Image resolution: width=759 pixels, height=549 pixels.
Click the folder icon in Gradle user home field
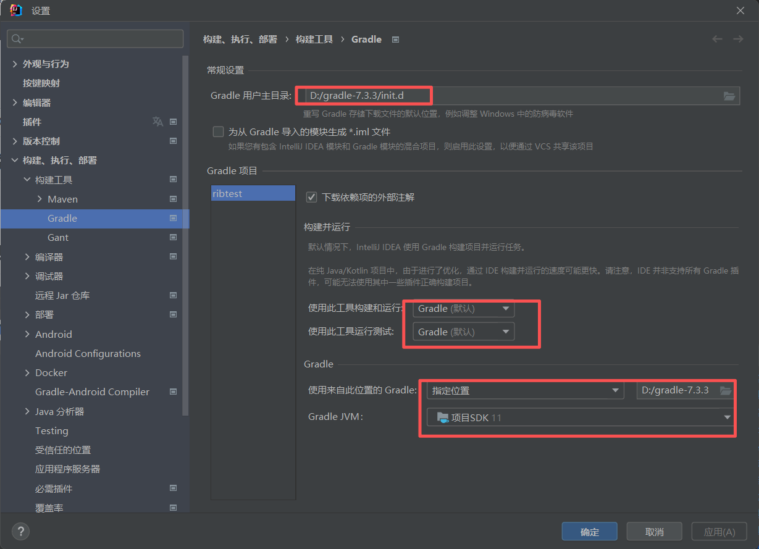[x=729, y=96]
